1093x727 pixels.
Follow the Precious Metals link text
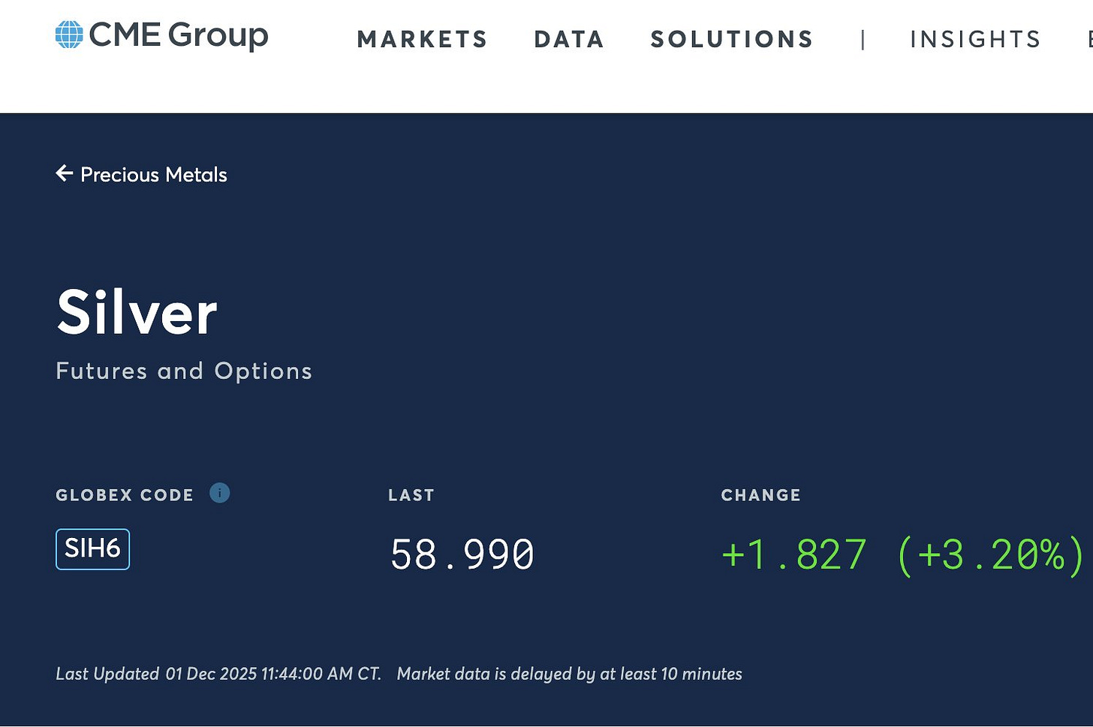pos(154,175)
